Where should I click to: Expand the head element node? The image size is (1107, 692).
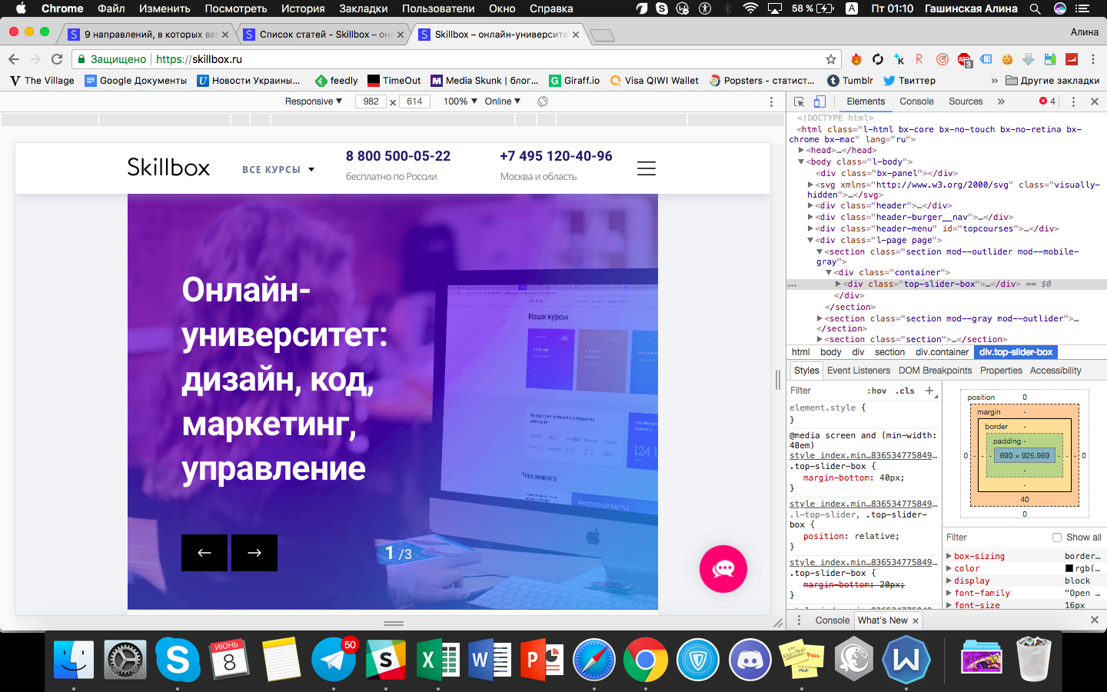802,151
